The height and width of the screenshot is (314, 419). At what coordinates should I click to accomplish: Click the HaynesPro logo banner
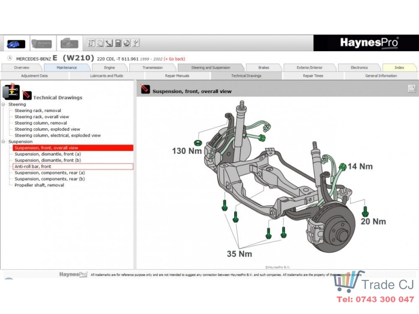pos(366,43)
